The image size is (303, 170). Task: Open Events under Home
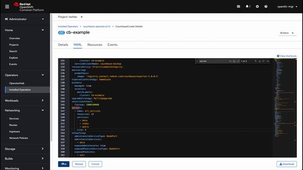(13, 64)
